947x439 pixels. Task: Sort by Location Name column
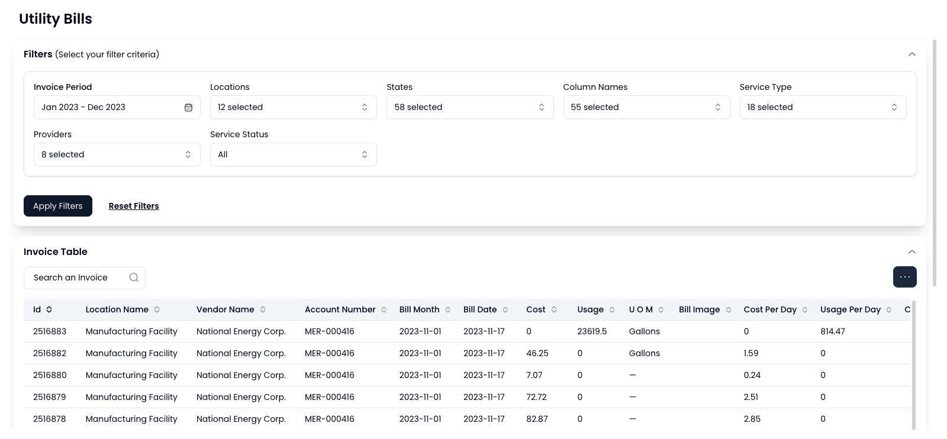click(x=157, y=309)
